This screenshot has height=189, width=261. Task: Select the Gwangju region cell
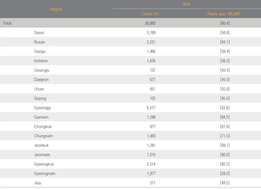42,70
